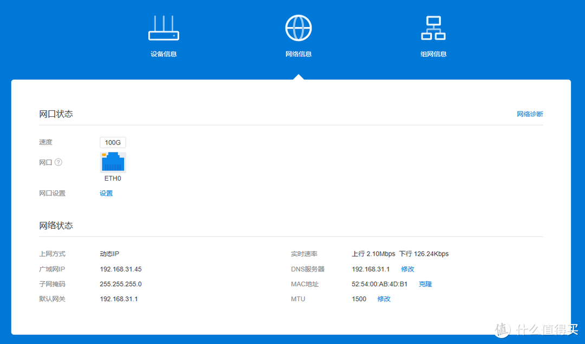Viewport: 585px width, 344px height.
Task: Select the globe icon for 网络信息
Action: click(298, 27)
